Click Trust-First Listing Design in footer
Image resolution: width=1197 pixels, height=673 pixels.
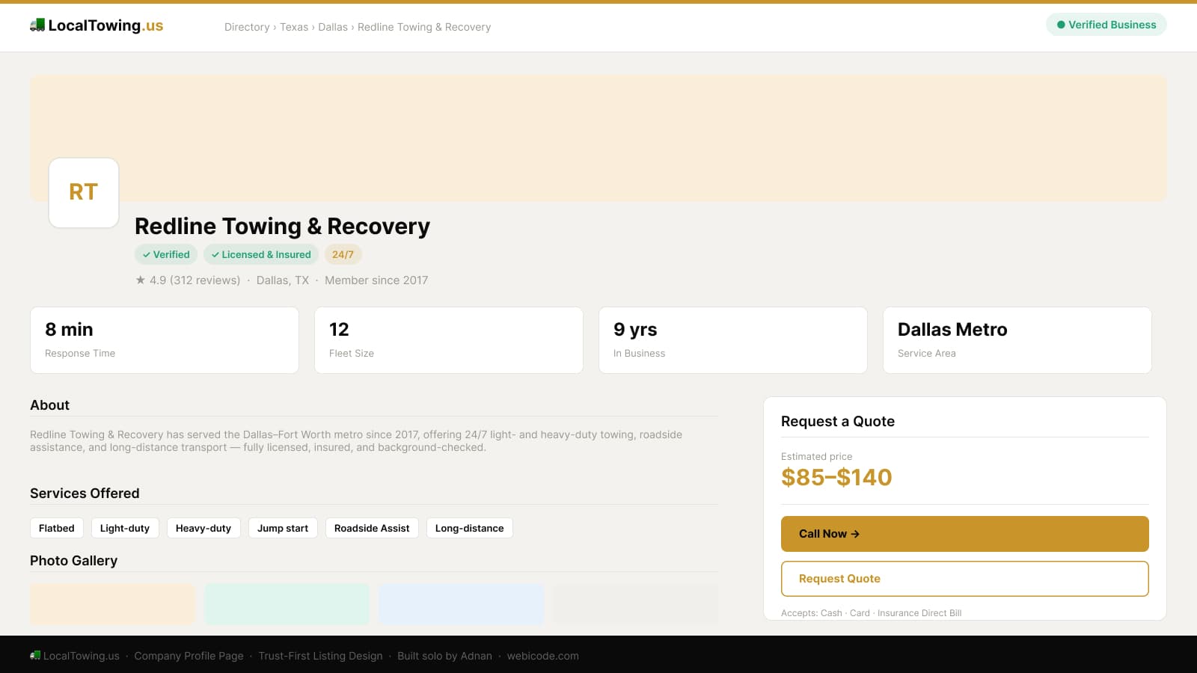(x=320, y=656)
